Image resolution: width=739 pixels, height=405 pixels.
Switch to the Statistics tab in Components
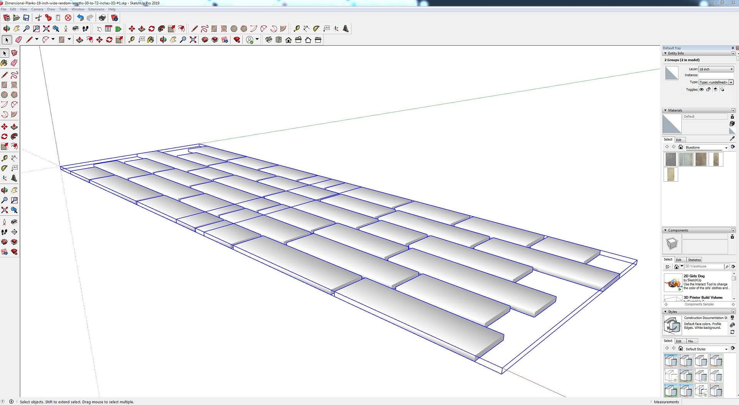point(694,260)
